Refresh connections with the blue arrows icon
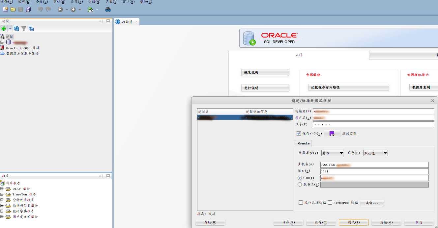438x228 pixels. click(x=16, y=29)
